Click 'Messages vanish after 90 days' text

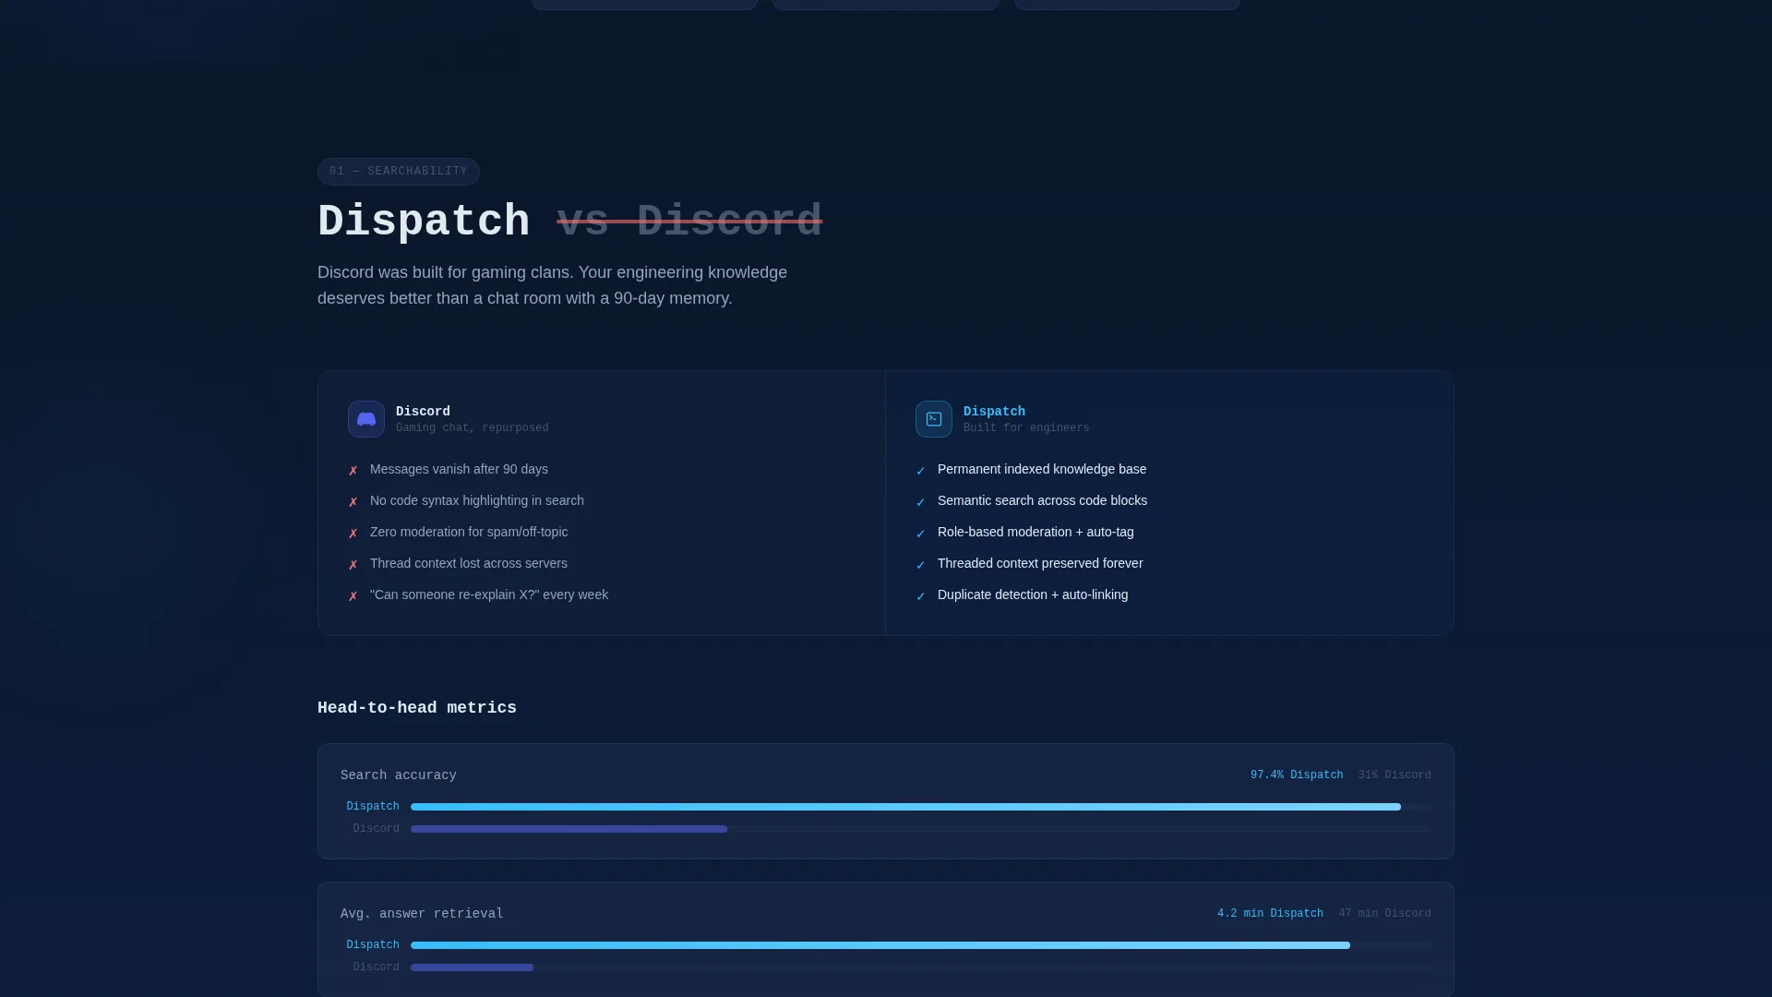[x=459, y=469]
